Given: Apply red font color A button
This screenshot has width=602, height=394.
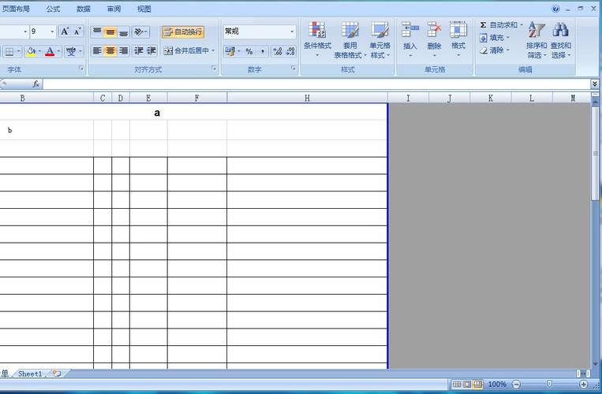Looking at the screenshot, I should point(50,51).
